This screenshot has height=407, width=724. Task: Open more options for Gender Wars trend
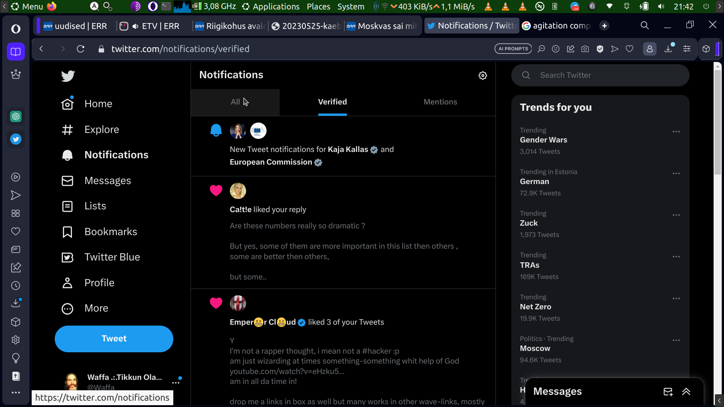tap(676, 132)
